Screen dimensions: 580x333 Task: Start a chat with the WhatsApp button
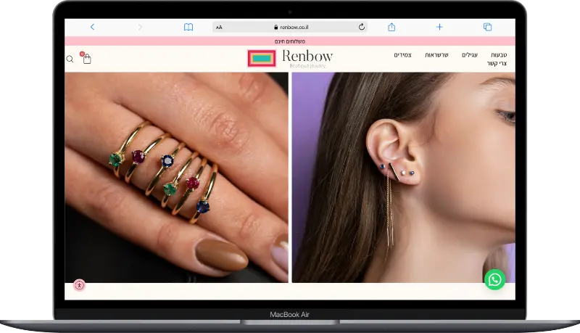tap(494, 280)
